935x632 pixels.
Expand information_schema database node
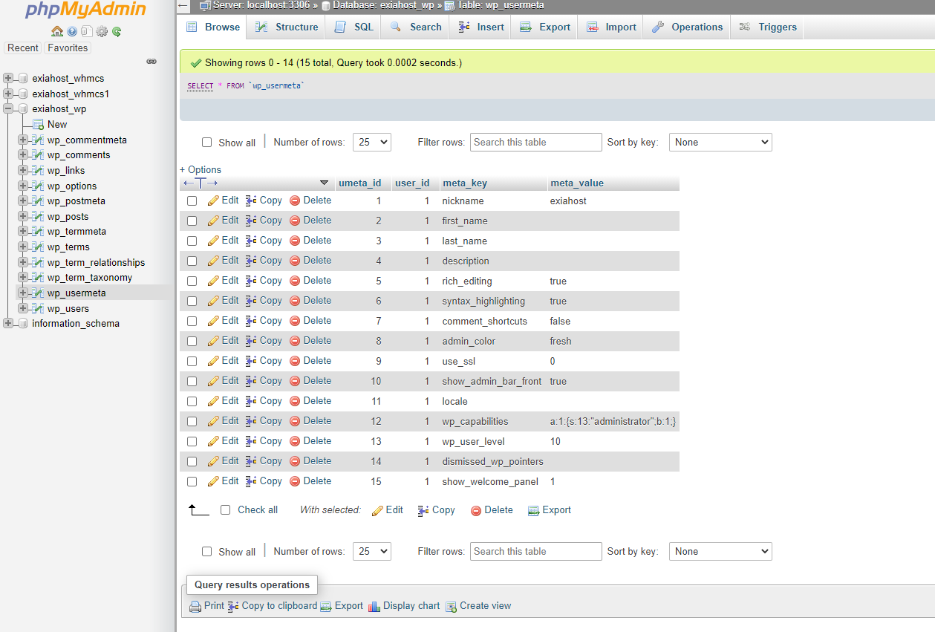coord(8,323)
